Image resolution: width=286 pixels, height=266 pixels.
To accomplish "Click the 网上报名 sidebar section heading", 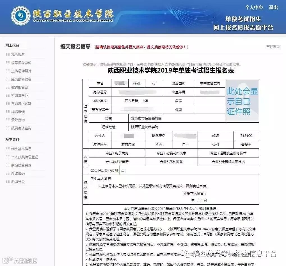I will coord(12,45).
